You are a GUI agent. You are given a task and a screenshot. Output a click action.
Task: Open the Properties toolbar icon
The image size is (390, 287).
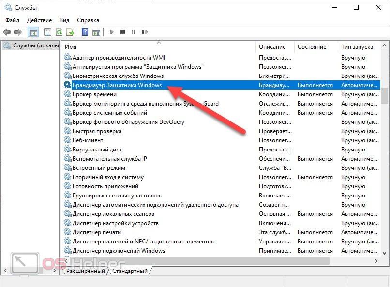(47, 32)
